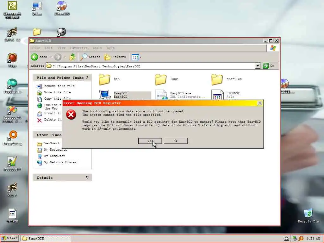Click No in the error dialog
The height and width of the screenshot is (243, 324).
tap(176, 141)
